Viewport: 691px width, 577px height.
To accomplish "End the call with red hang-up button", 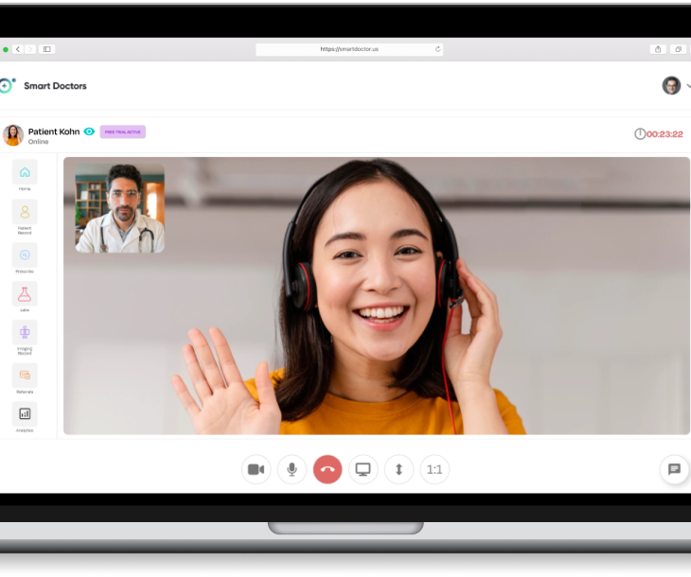I will pyautogui.click(x=328, y=469).
